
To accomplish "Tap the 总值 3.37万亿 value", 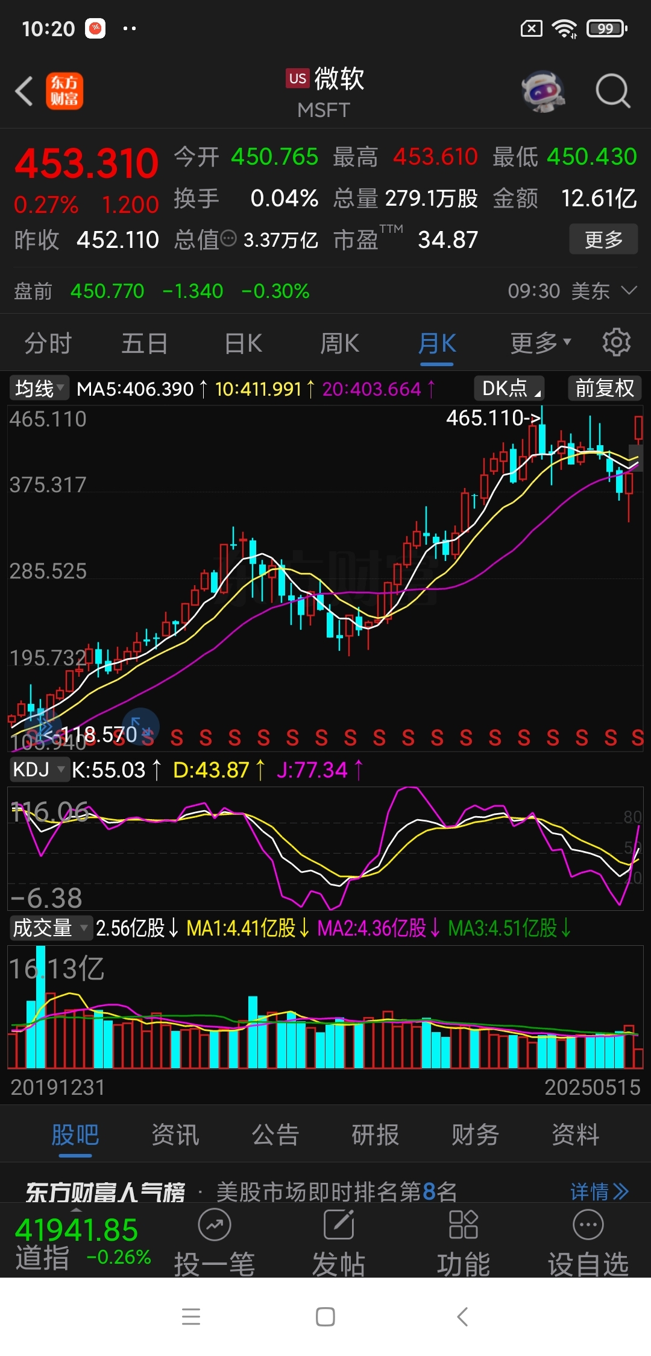I will pyautogui.click(x=281, y=239).
